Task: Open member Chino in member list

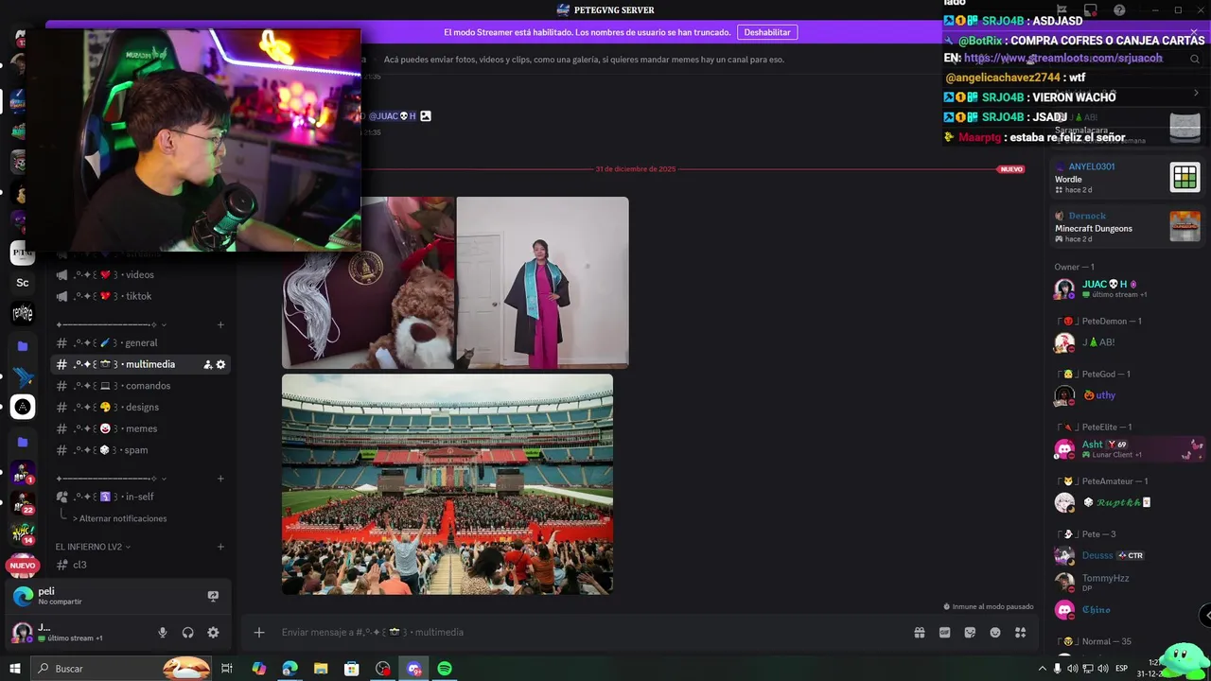Action: coord(1126,610)
